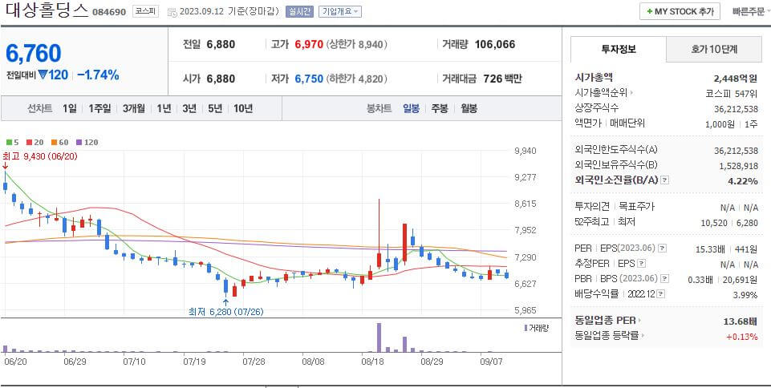Click the 실시간 button
Viewport: 771px width, 388px height.
click(x=299, y=11)
